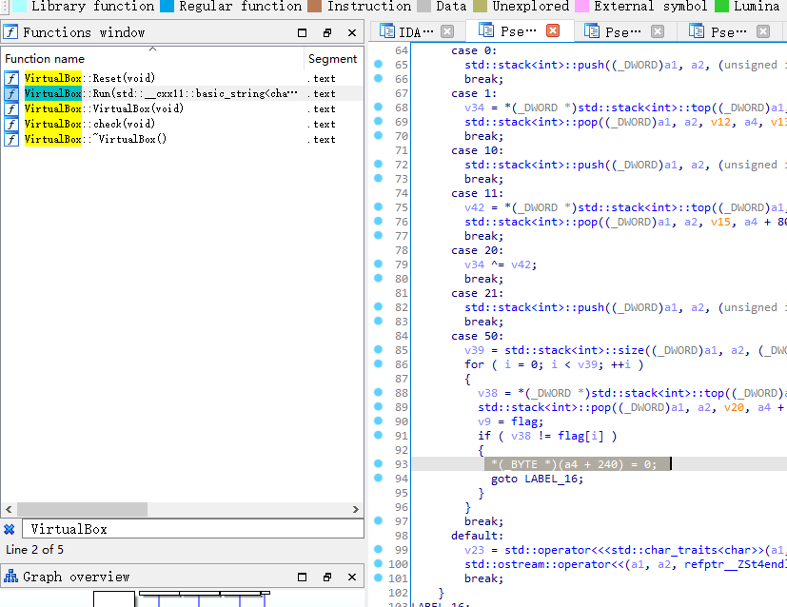Click the Data legend color swatch
Screen dimensions: 787x607
click(x=424, y=6)
